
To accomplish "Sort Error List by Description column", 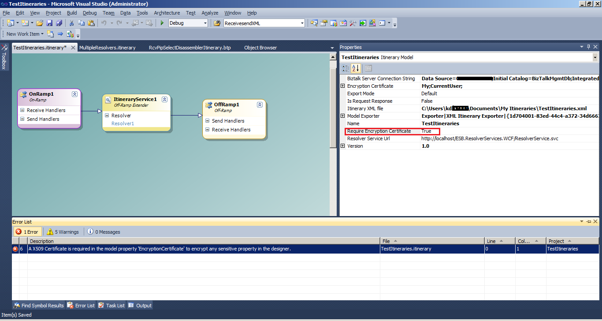I will [204, 241].
